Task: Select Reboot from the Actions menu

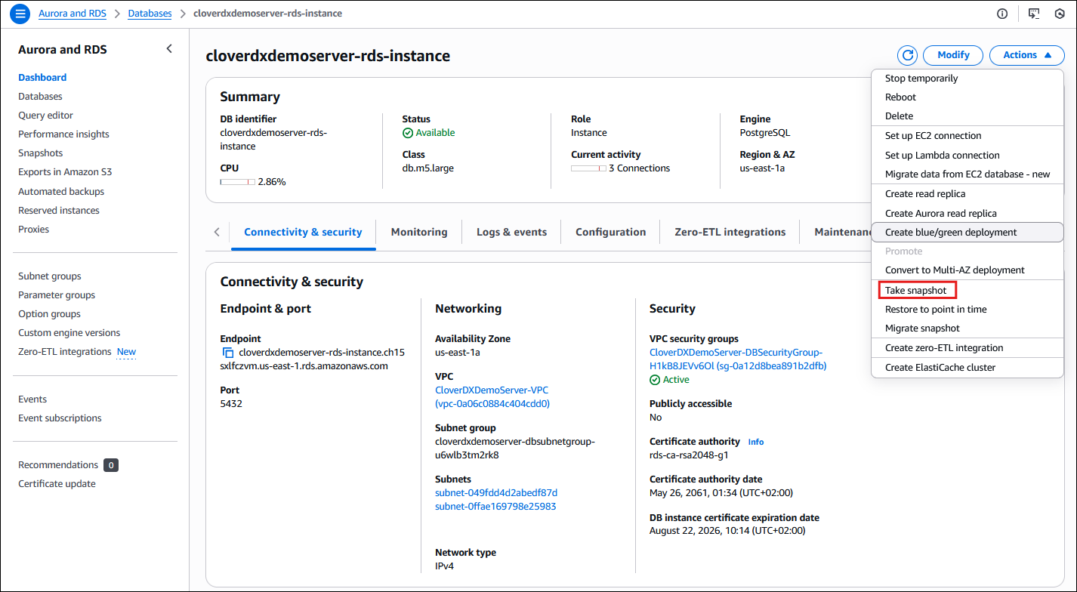Action: [x=900, y=97]
